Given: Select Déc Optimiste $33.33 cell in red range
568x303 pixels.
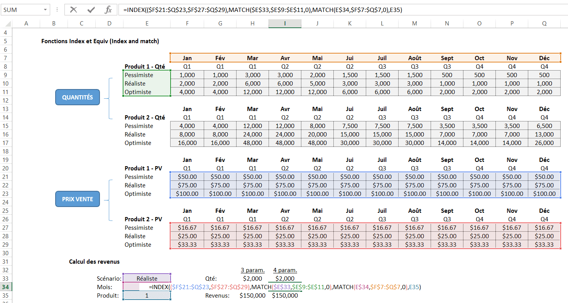Looking at the screenshot, I should (544, 245).
